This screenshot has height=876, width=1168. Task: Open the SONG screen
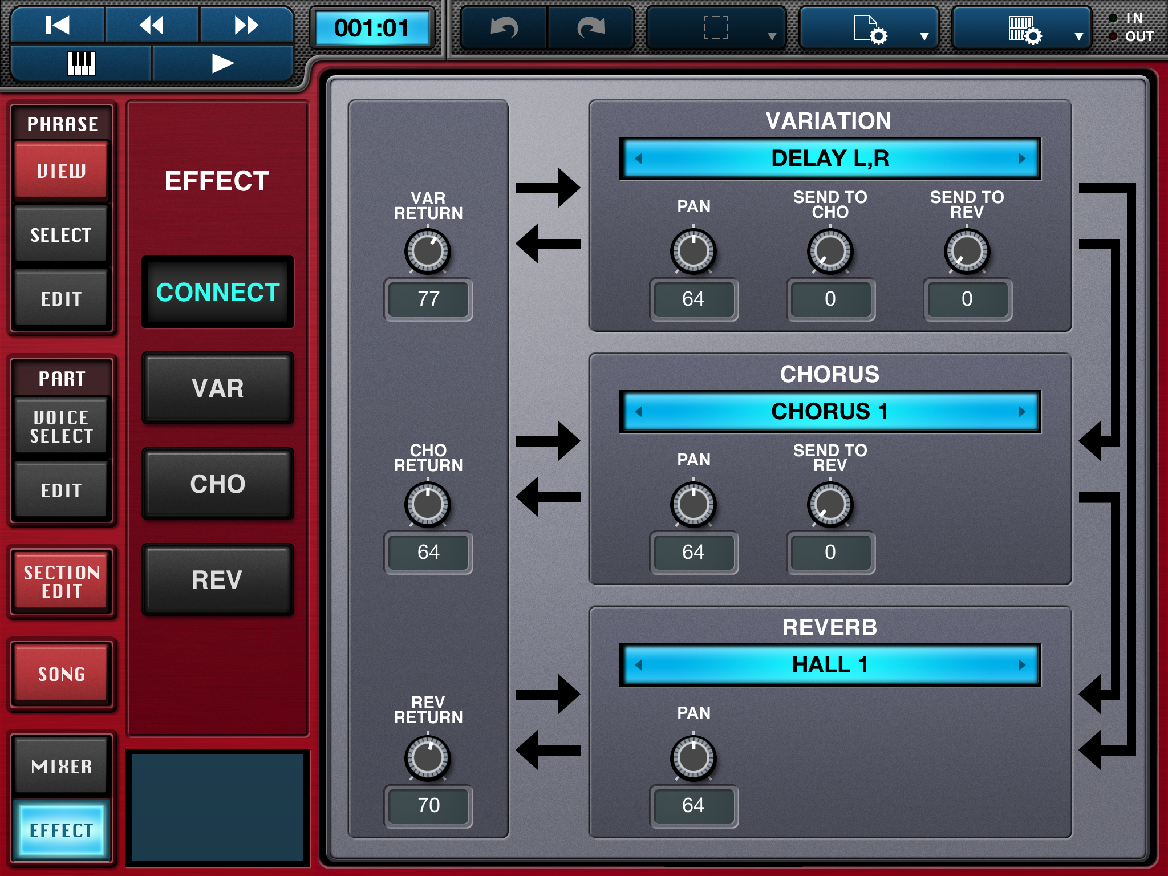pyautogui.click(x=62, y=674)
